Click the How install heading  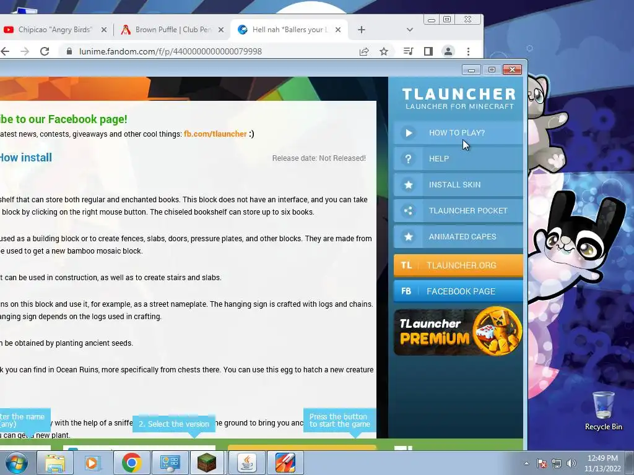(x=26, y=158)
